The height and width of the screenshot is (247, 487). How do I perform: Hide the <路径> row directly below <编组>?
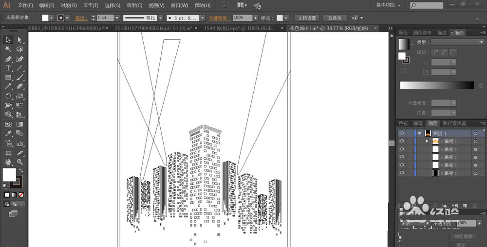pyautogui.click(x=402, y=149)
